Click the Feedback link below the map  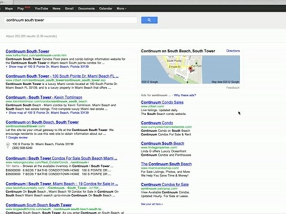tap(233, 88)
